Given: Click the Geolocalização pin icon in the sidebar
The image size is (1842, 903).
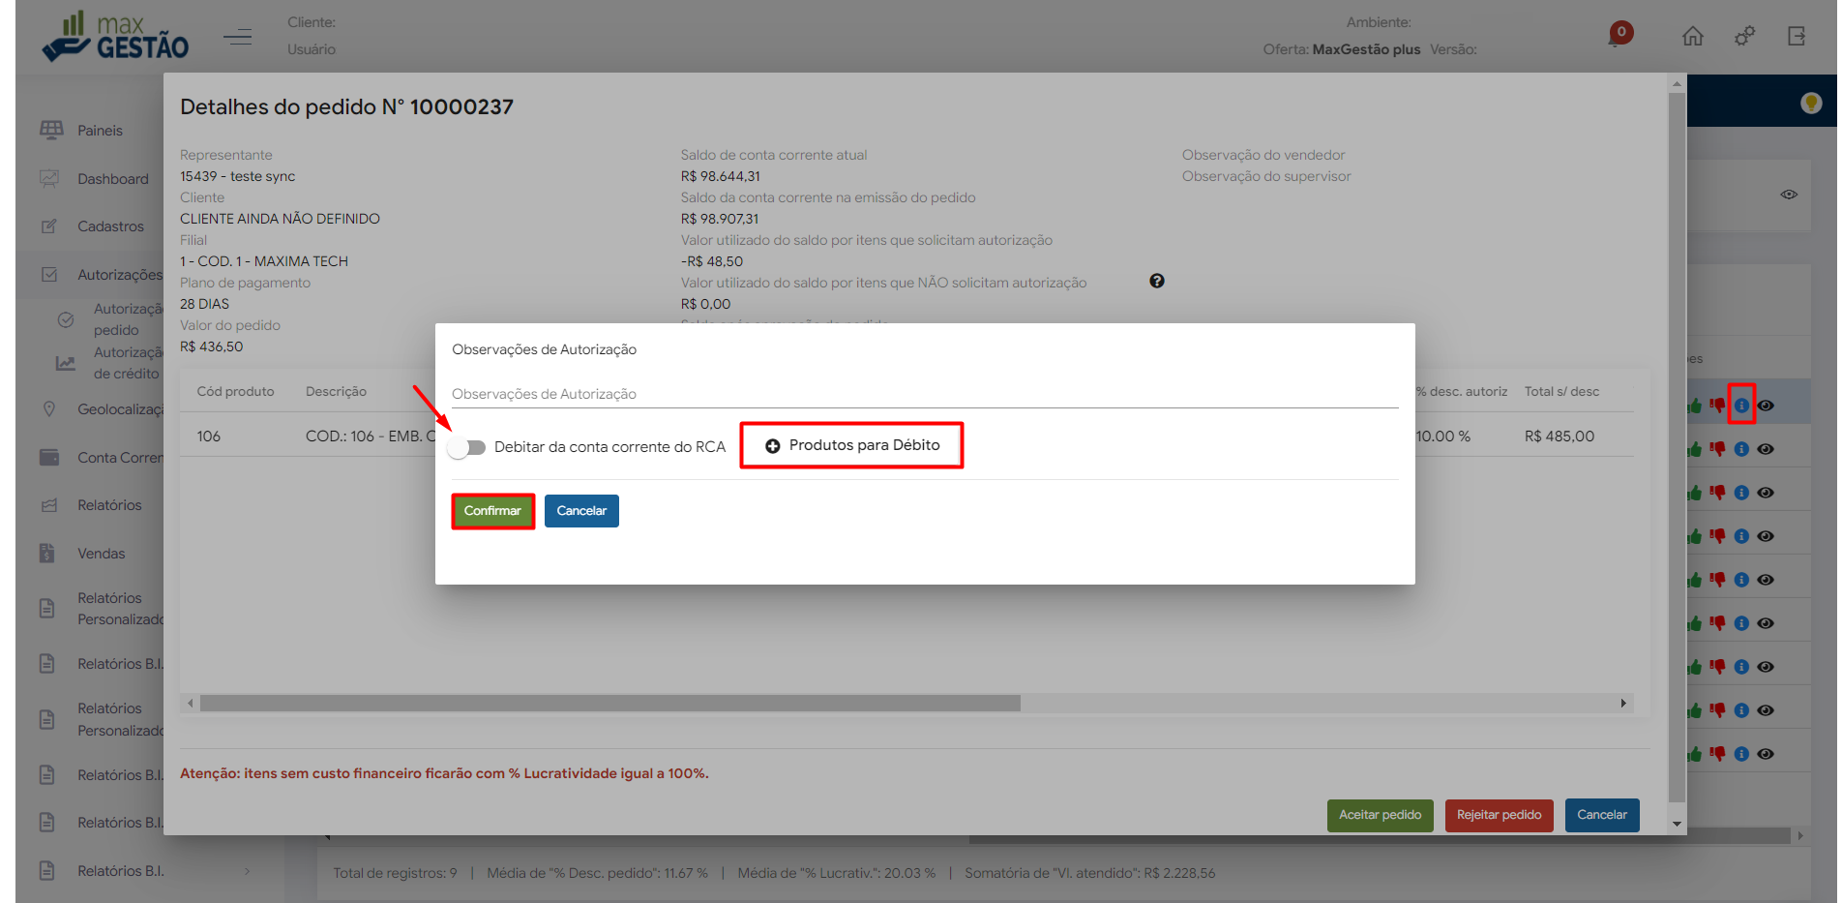Looking at the screenshot, I should [x=49, y=408].
